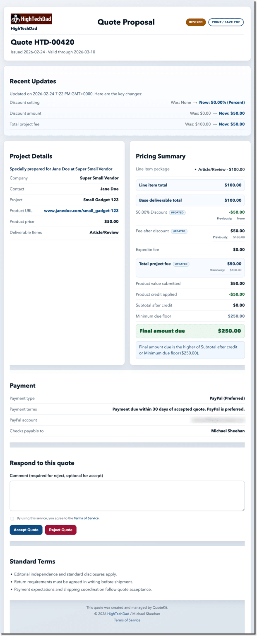Screen dimensions: 257x636
Task: Click the HighTechDad logo image
Action: (x=31, y=19)
